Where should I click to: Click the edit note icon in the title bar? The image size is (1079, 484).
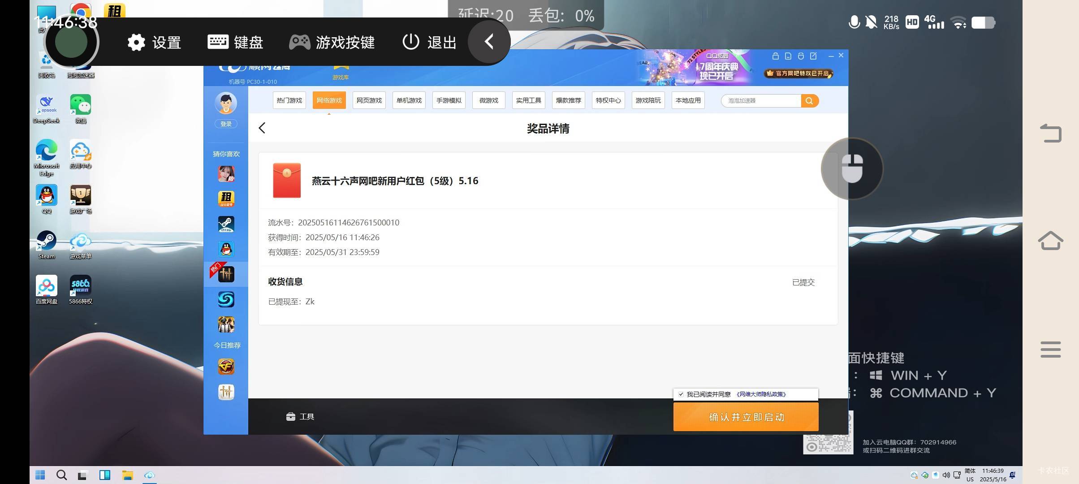pyautogui.click(x=813, y=56)
